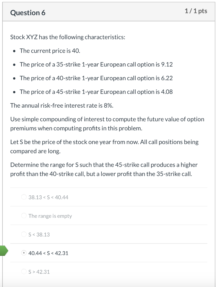Click the bullet about the 45-strike call option

coord(96,92)
